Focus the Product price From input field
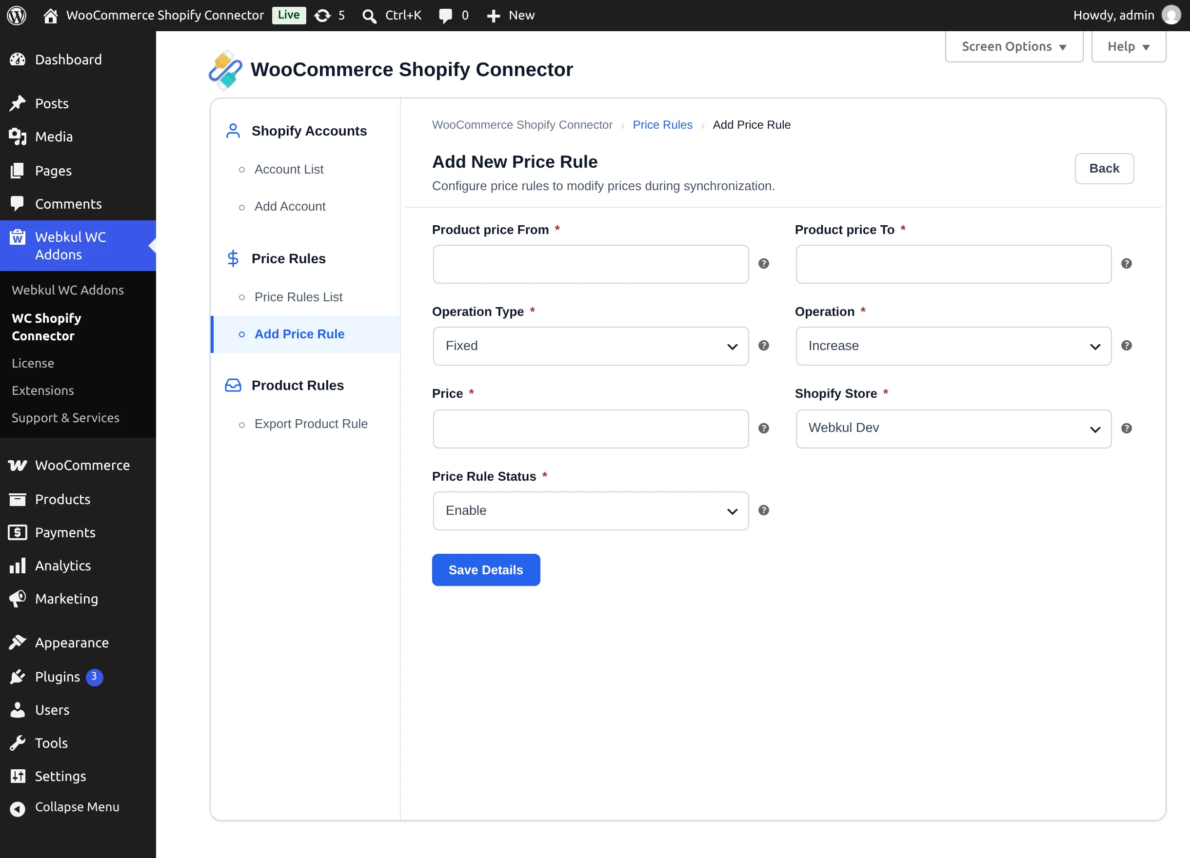 [x=590, y=264]
